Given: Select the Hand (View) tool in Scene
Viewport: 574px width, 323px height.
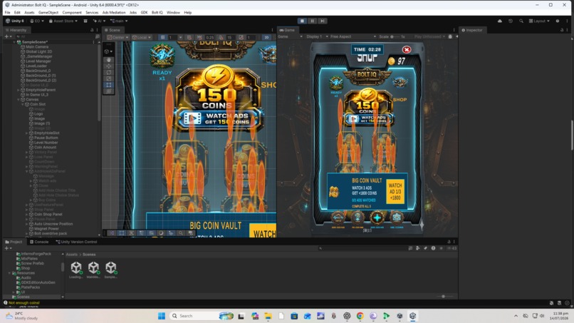Looking at the screenshot, I should pos(109,60).
